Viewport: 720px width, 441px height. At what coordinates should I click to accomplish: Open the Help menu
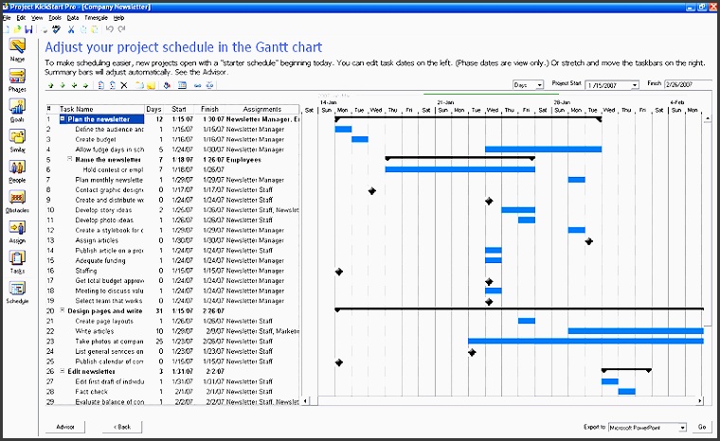click(118, 18)
